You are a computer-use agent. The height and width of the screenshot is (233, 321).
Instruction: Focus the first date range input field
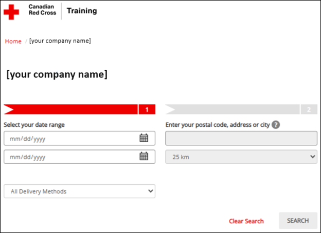tap(79, 138)
